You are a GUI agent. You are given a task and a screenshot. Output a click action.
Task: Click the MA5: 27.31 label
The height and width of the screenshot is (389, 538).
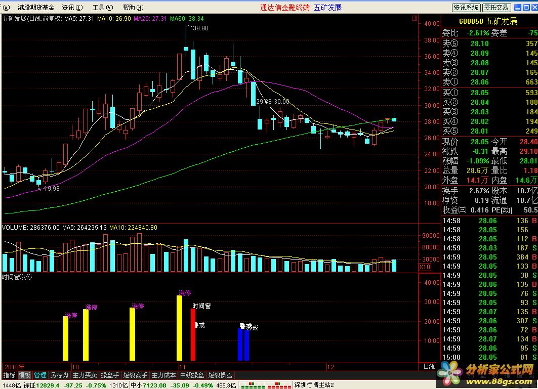[x=79, y=19]
